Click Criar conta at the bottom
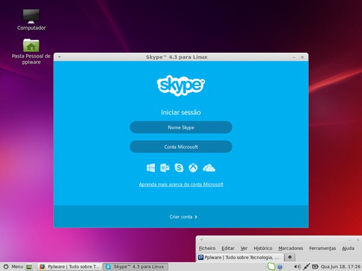 point(183,217)
